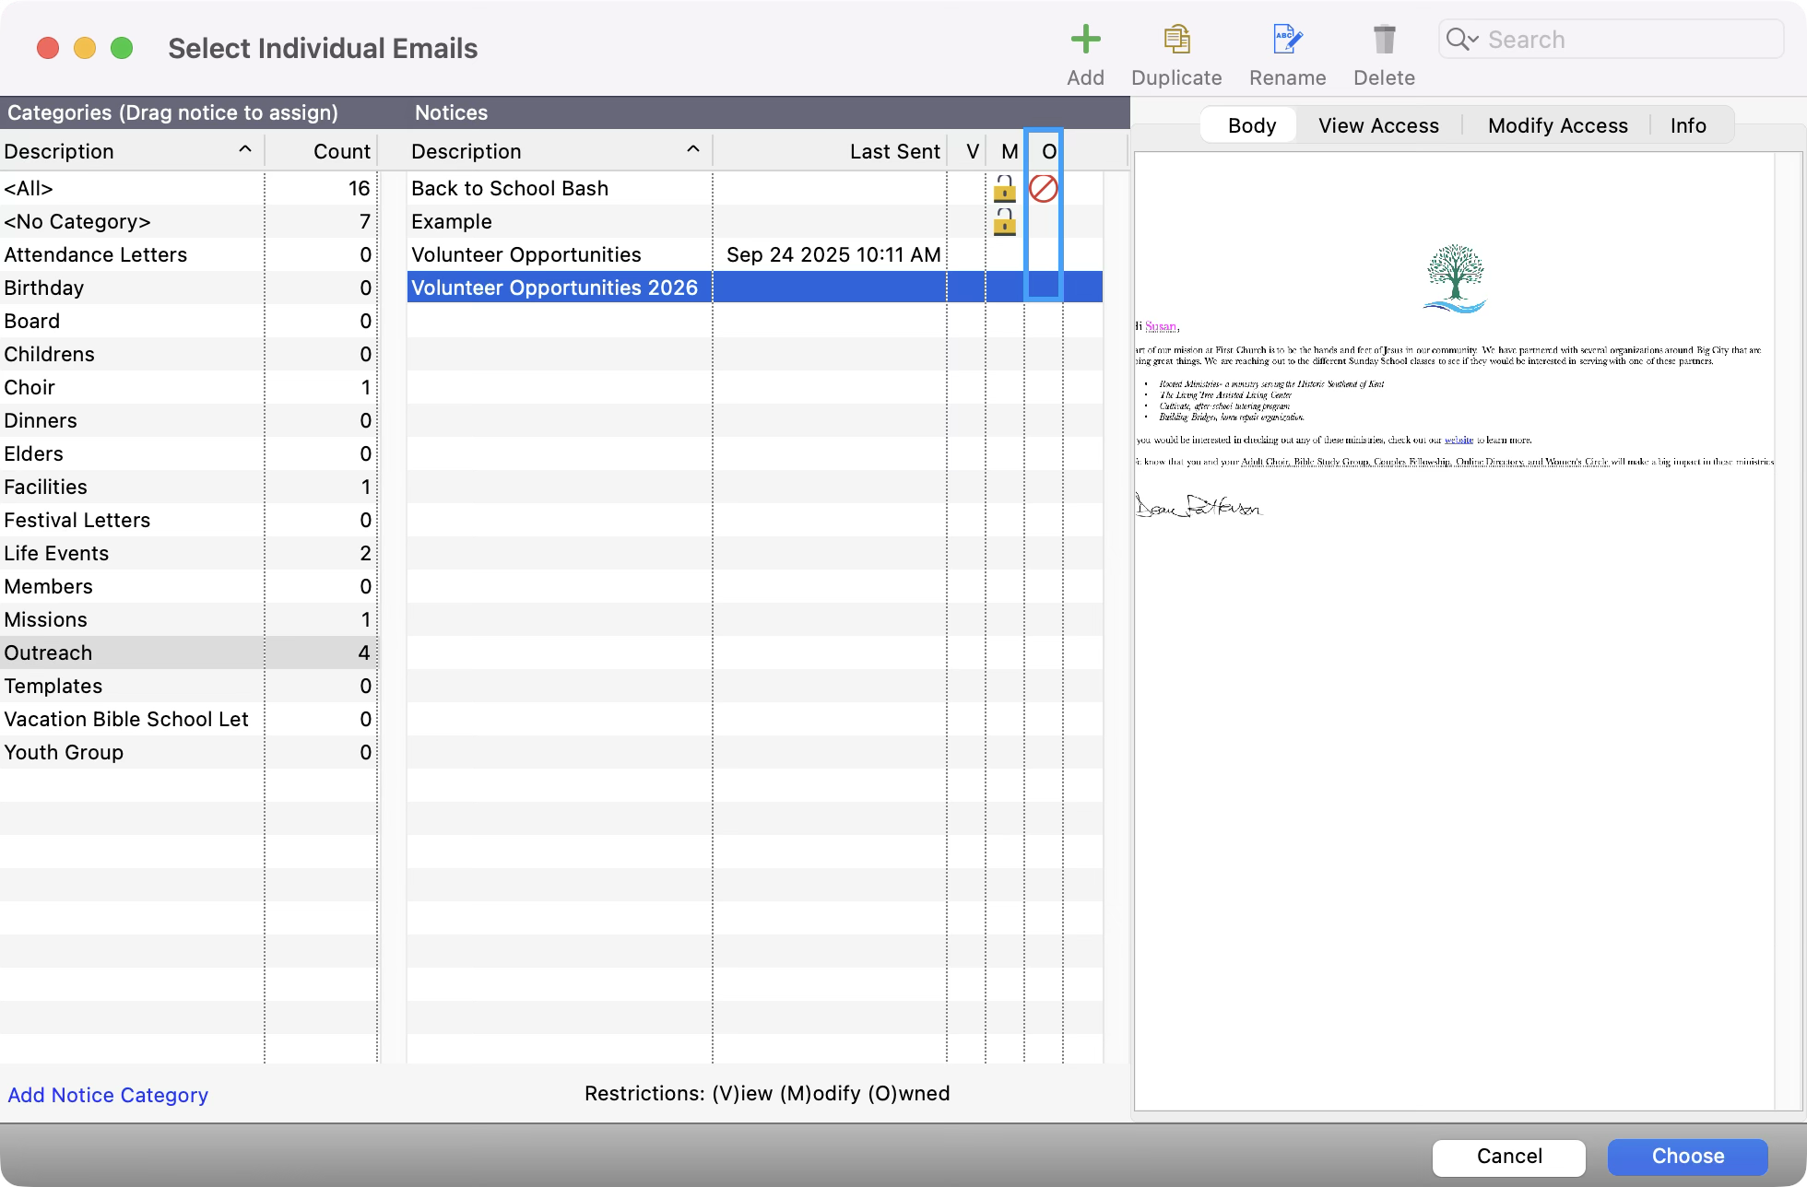
Task: Select the Missions category
Action: 188,619
